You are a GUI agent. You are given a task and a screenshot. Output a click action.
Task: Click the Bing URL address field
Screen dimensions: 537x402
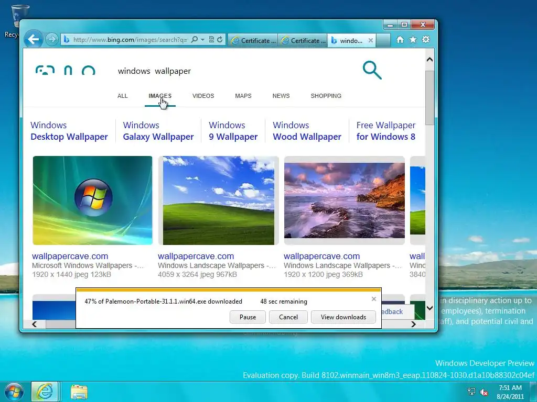click(130, 40)
